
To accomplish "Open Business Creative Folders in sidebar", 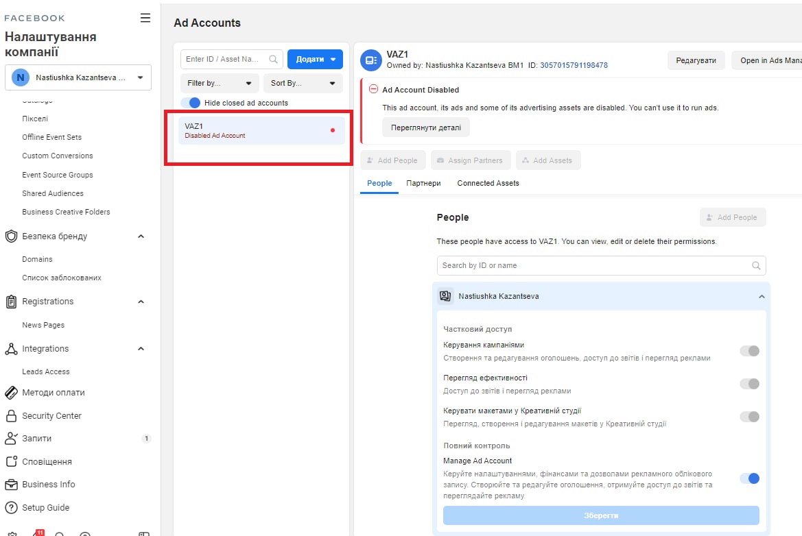I will point(66,212).
